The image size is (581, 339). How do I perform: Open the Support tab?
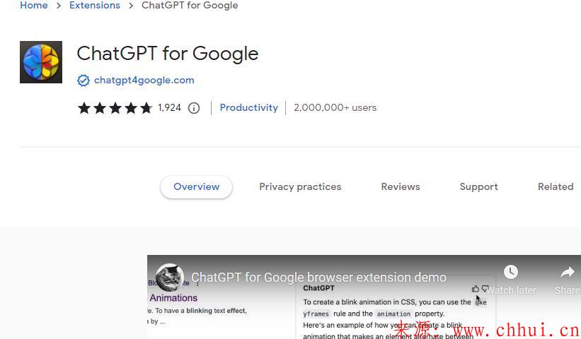click(x=478, y=186)
